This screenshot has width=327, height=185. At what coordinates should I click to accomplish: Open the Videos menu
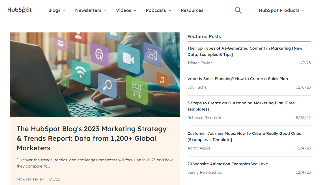[x=126, y=10]
